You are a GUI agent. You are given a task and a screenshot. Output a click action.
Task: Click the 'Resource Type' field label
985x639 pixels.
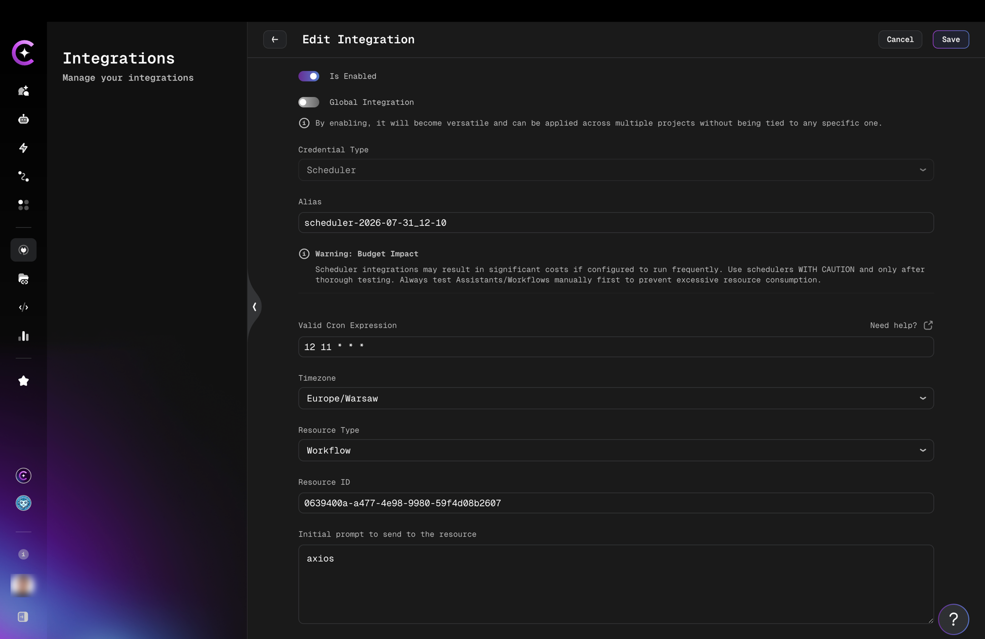pos(328,430)
